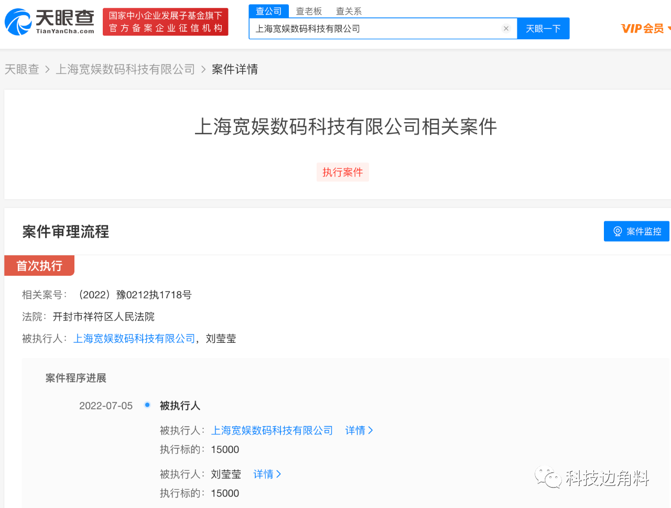
Task: Click the 案件监控 button
Action: coord(636,231)
